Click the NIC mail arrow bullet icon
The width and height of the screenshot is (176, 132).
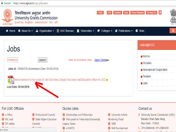click(x=3, y=119)
